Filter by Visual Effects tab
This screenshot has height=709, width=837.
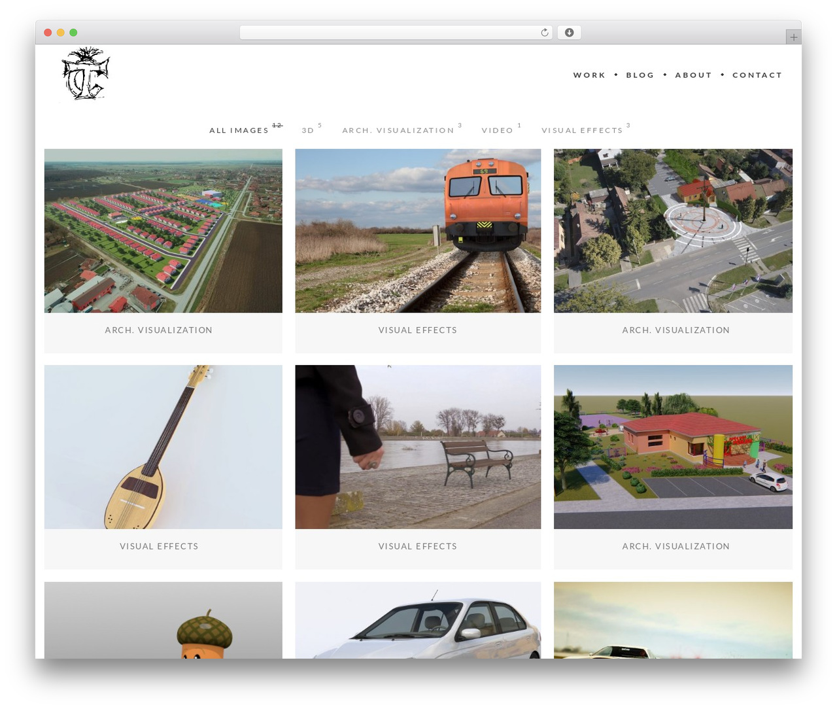pyautogui.click(x=582, y=130)
